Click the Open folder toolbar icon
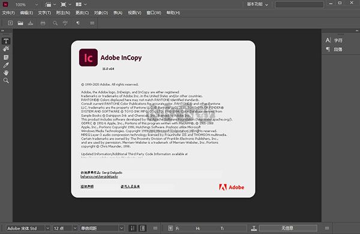Image resolution: width=360 pixels, height=234 pixels. coord(20,23)
